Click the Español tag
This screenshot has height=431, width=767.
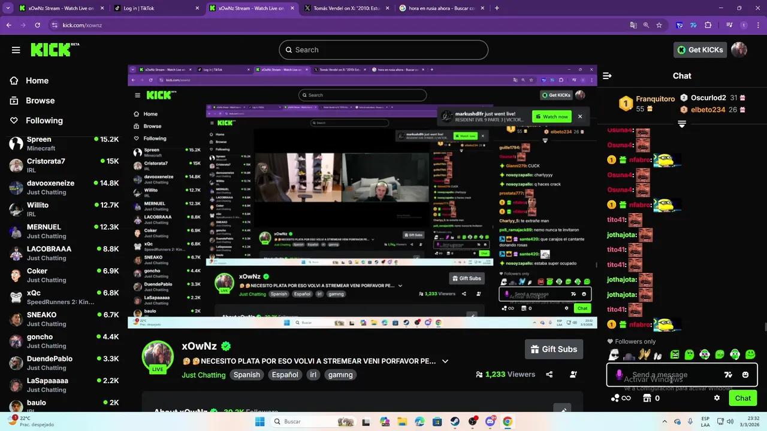(x=285, y=375)
